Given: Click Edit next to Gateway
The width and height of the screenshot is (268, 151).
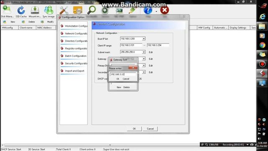Looking at the screenshot, I should tap(151, 59).
